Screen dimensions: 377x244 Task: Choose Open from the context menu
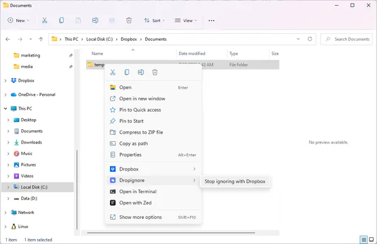coord(153,87)
